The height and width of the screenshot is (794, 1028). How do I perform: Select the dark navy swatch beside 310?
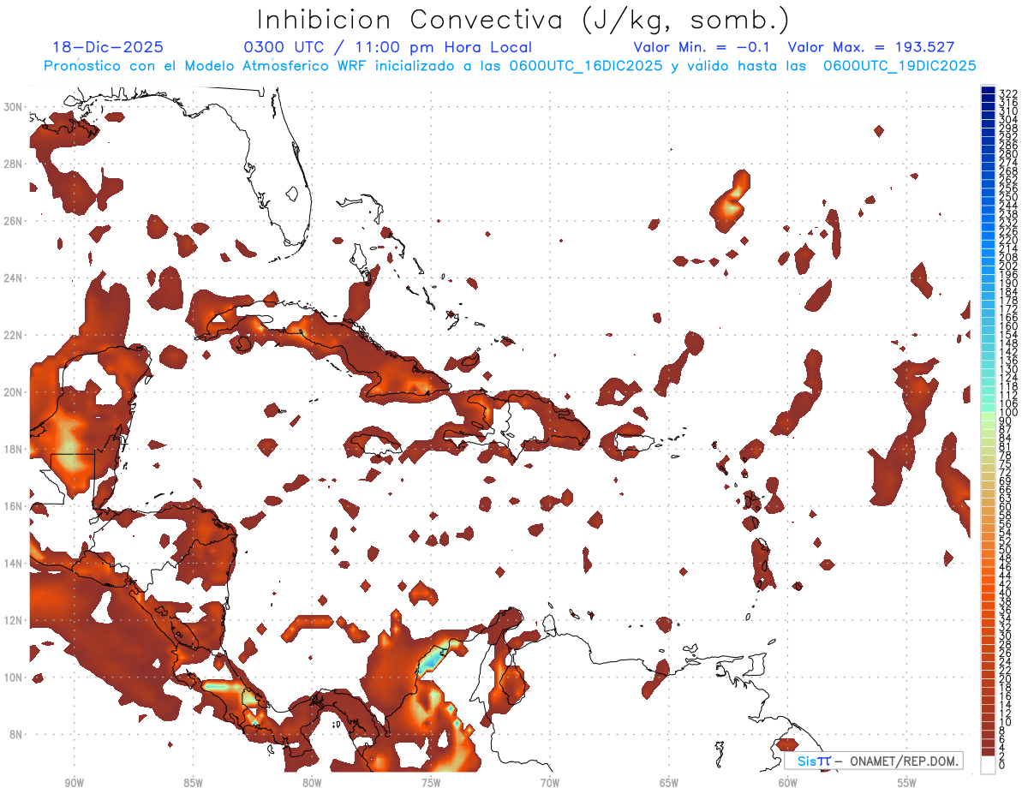989,107
